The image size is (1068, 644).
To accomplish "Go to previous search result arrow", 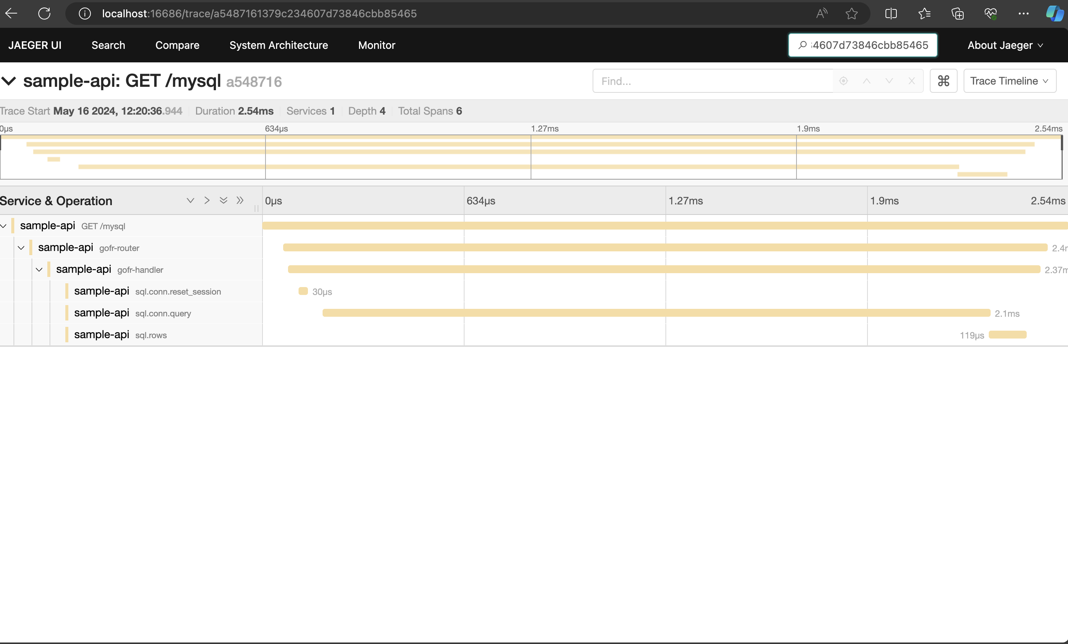I will coord(866,81).
